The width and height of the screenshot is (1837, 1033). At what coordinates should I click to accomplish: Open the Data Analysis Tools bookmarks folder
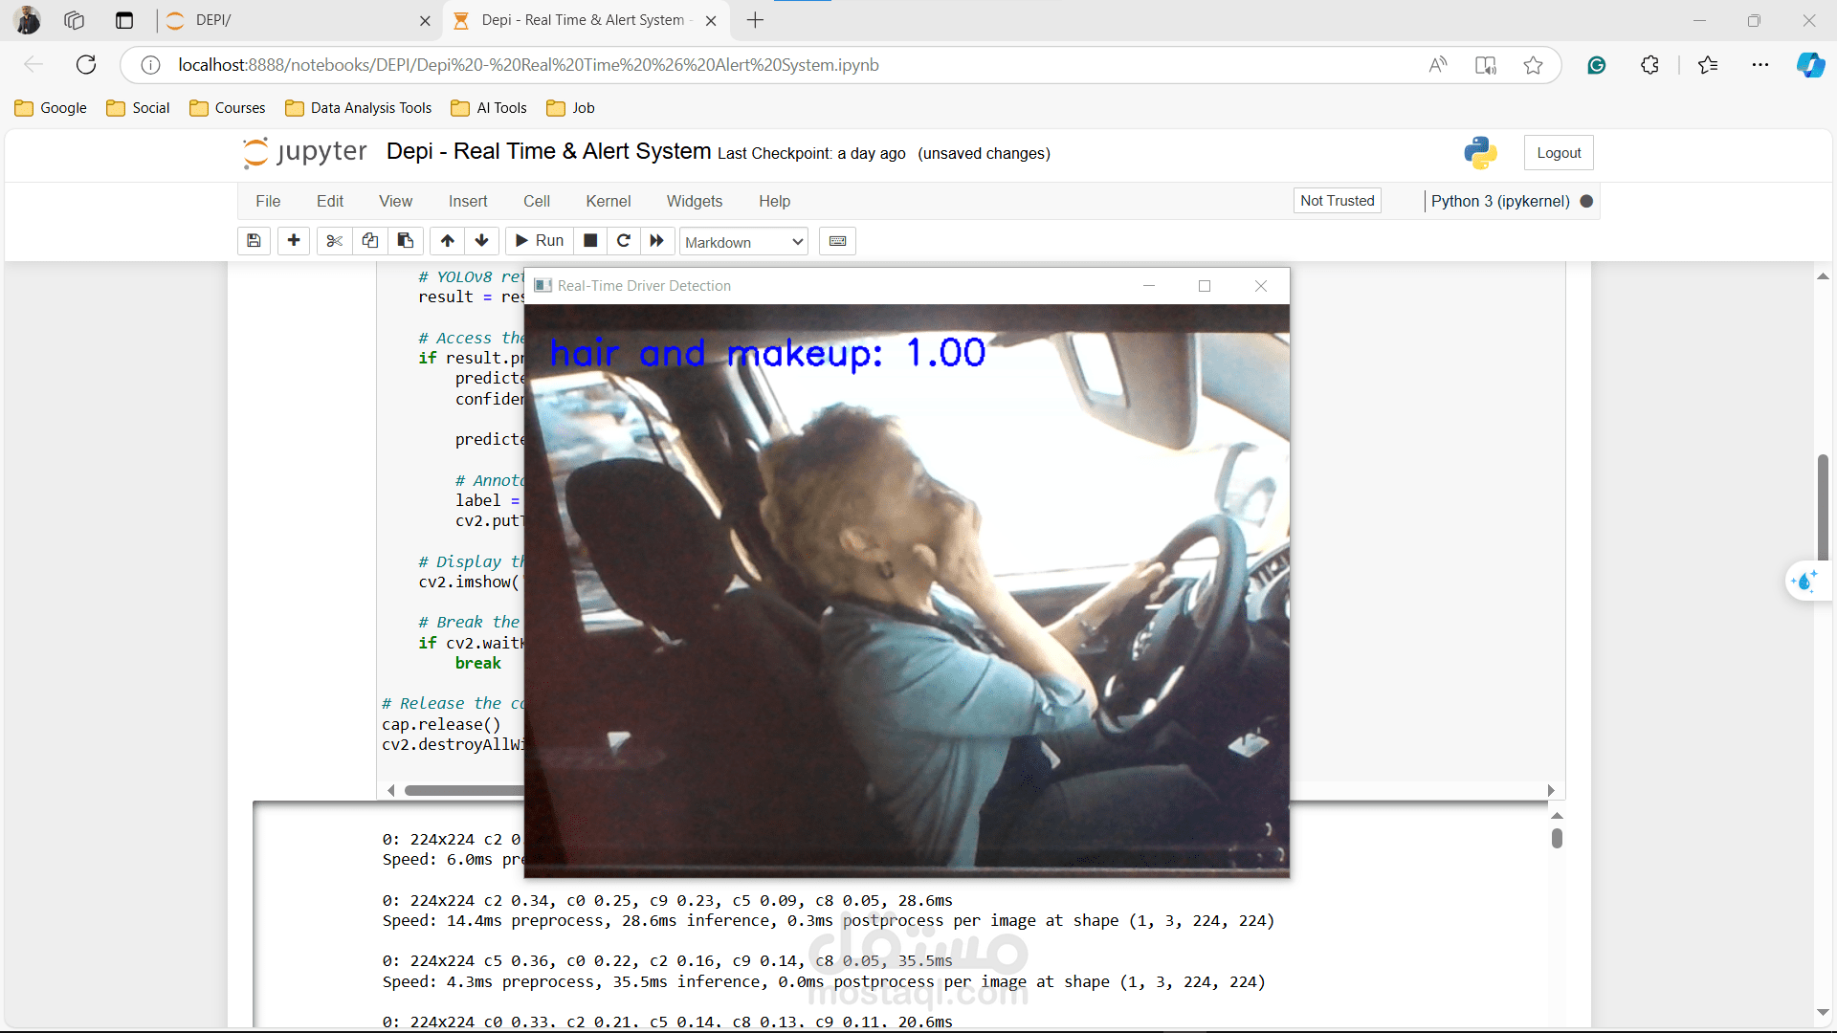tap(359, 108)
